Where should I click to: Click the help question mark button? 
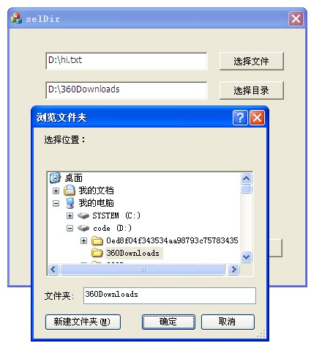[240, 117]
